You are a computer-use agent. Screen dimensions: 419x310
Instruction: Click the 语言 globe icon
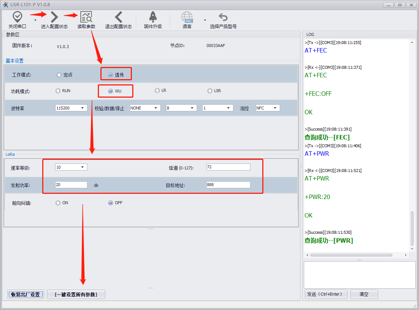(187, 17)
